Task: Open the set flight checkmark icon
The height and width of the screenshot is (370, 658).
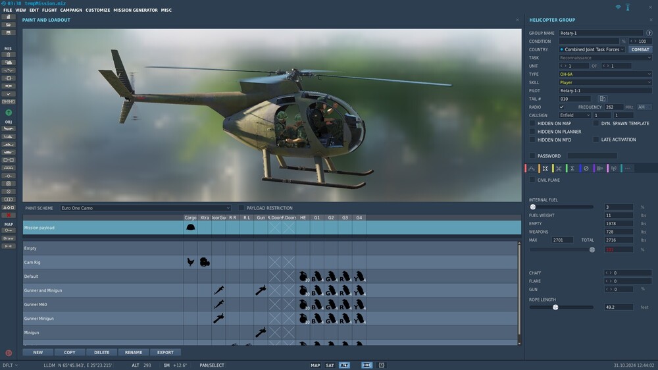Action: tap(9, 93)
